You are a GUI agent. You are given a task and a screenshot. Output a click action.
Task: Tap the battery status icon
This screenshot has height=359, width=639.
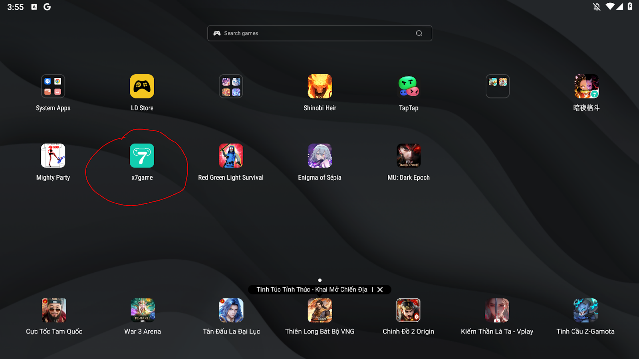(x=630, y=6)
